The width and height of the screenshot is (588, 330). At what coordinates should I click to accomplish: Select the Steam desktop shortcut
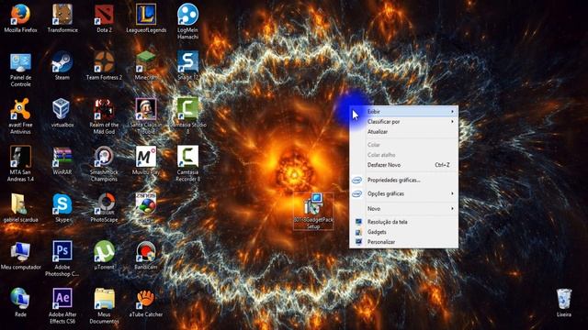pyautogui.click(x=62, y=62)
